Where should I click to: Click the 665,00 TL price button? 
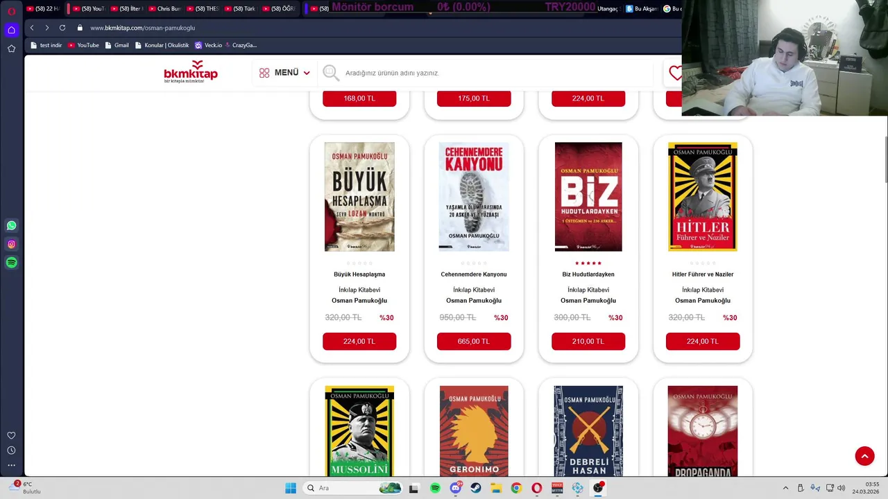click(x=474, y=341)
